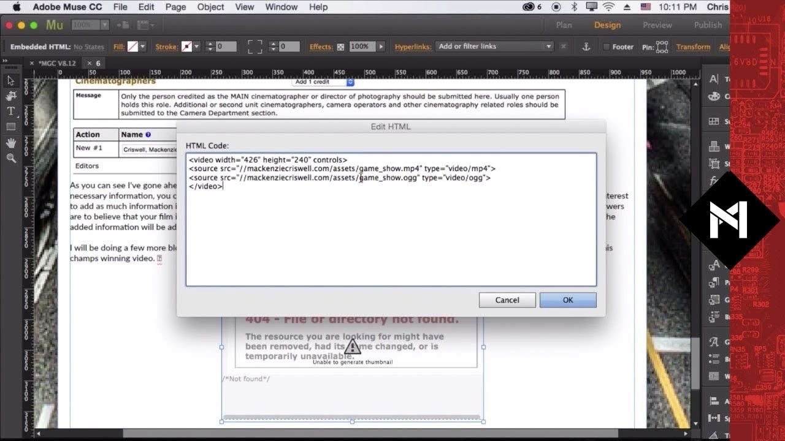Switch to the Preview mode

[657, 25]
